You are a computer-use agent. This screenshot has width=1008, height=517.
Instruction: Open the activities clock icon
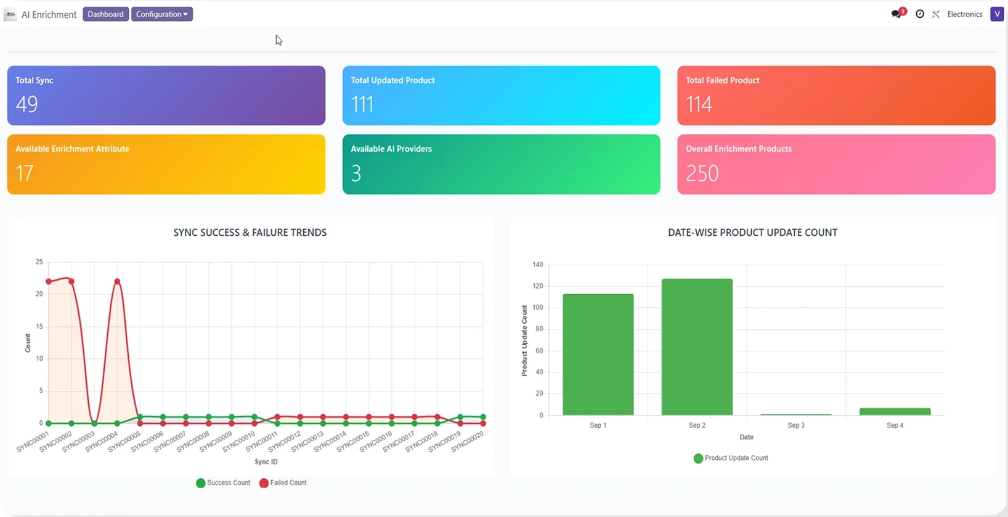point(919,14)
